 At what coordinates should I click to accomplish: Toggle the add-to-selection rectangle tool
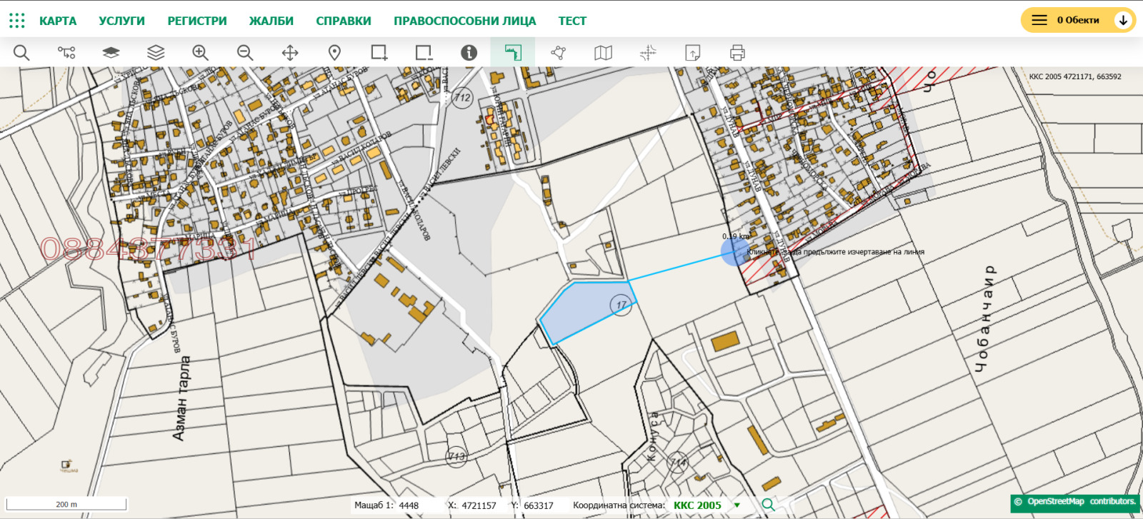pos(379,53)
